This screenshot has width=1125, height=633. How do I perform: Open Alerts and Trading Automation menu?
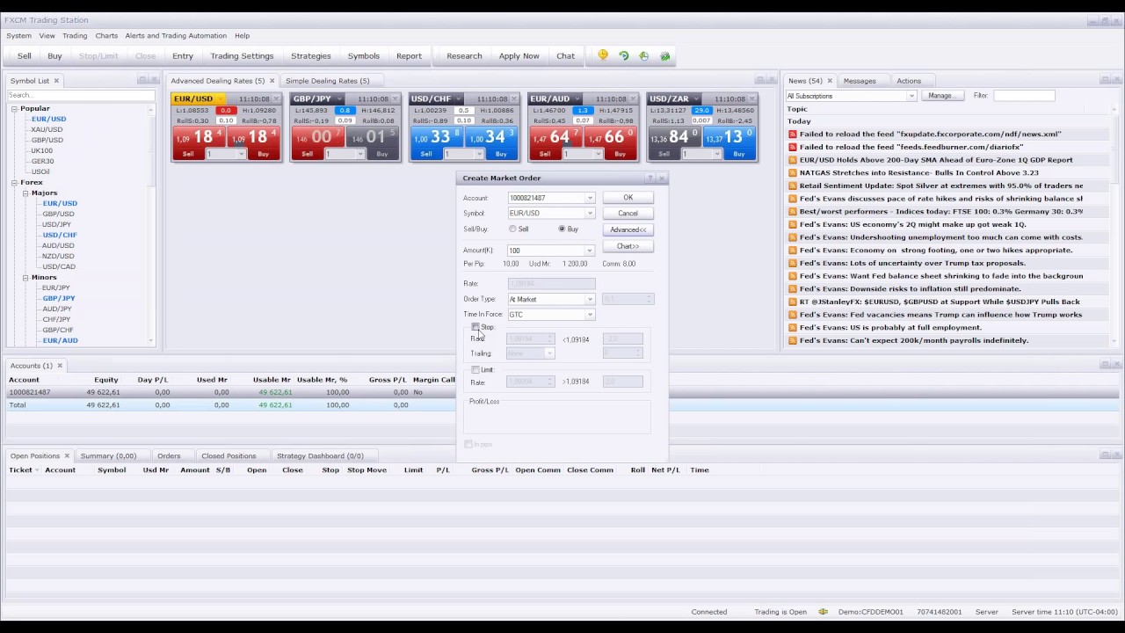pos(176,36)
